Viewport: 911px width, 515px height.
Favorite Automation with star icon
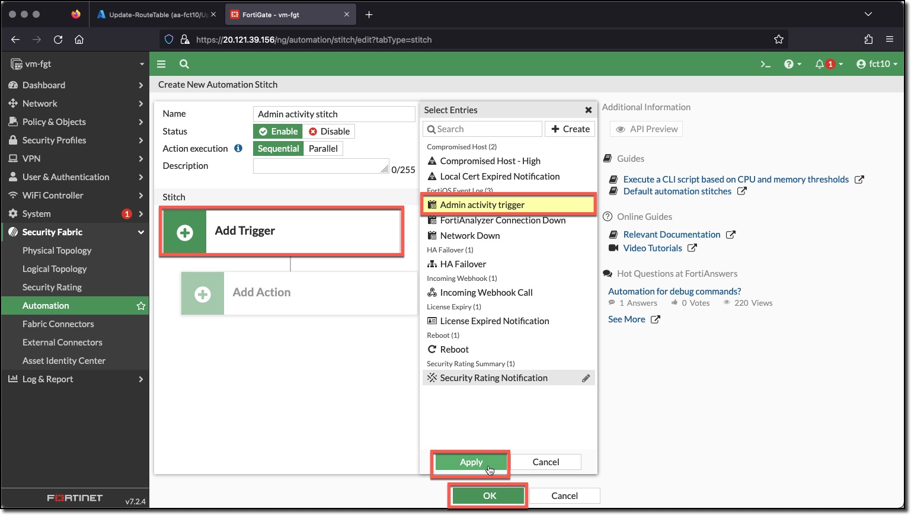coord(140,306)
